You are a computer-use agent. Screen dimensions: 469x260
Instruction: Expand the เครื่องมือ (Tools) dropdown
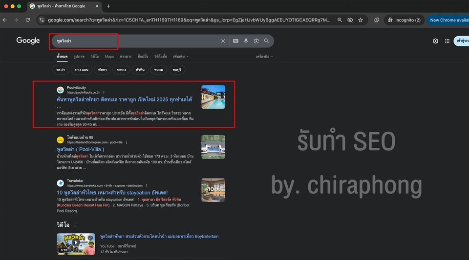coord(264,57)
